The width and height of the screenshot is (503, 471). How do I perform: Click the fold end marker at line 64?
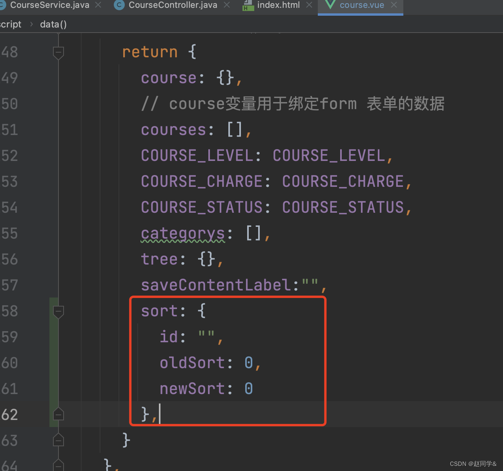point(58,466)
